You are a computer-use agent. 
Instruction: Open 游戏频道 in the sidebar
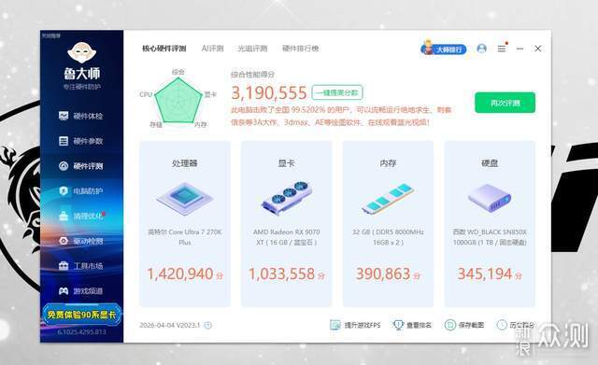(81, 291)
